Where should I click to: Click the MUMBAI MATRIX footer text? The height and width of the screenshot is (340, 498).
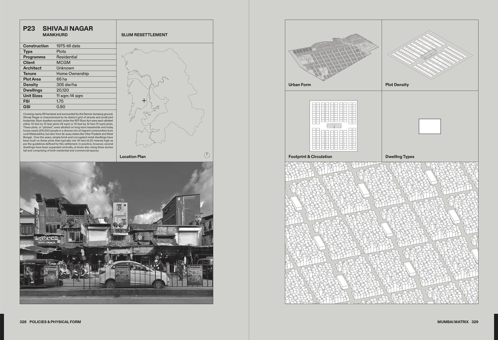(453, 322)
